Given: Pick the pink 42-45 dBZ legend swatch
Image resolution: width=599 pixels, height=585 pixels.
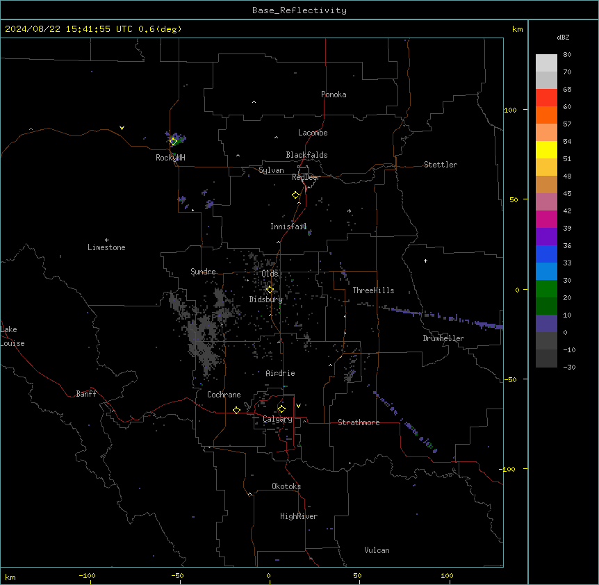Looking at the screenshot, I should tap(546, 202).
